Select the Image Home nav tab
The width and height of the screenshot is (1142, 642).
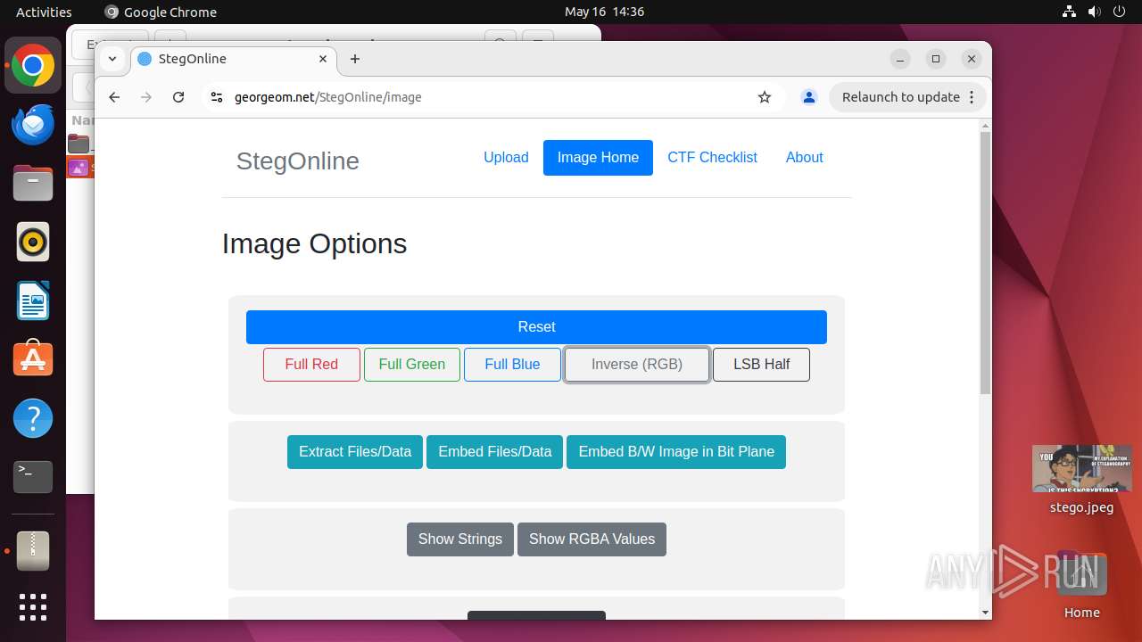(x=598, y=158)
